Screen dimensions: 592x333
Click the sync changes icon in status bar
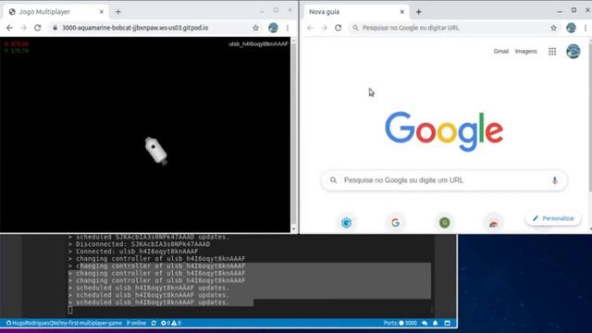click(154, 323)
